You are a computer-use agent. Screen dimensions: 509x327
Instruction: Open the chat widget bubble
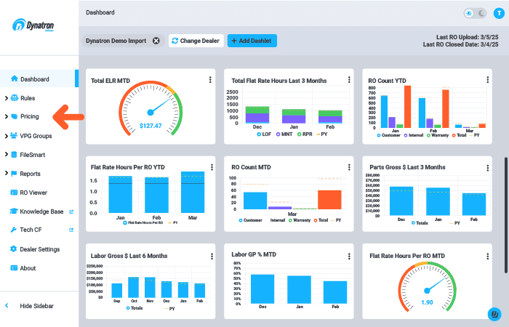tap(492, 315)
